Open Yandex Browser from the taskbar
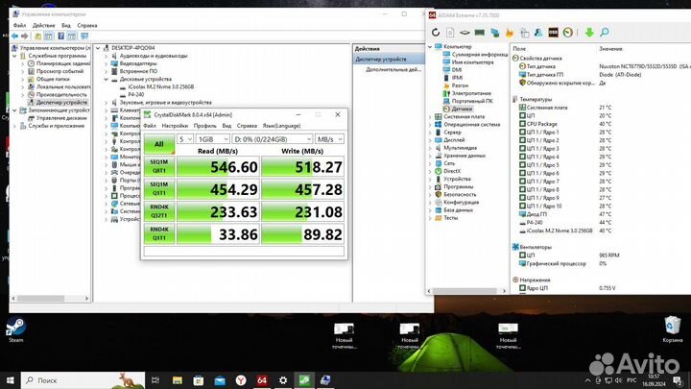Image resolution: width=691 pixels, height=389 pixels. pos(241,380)
